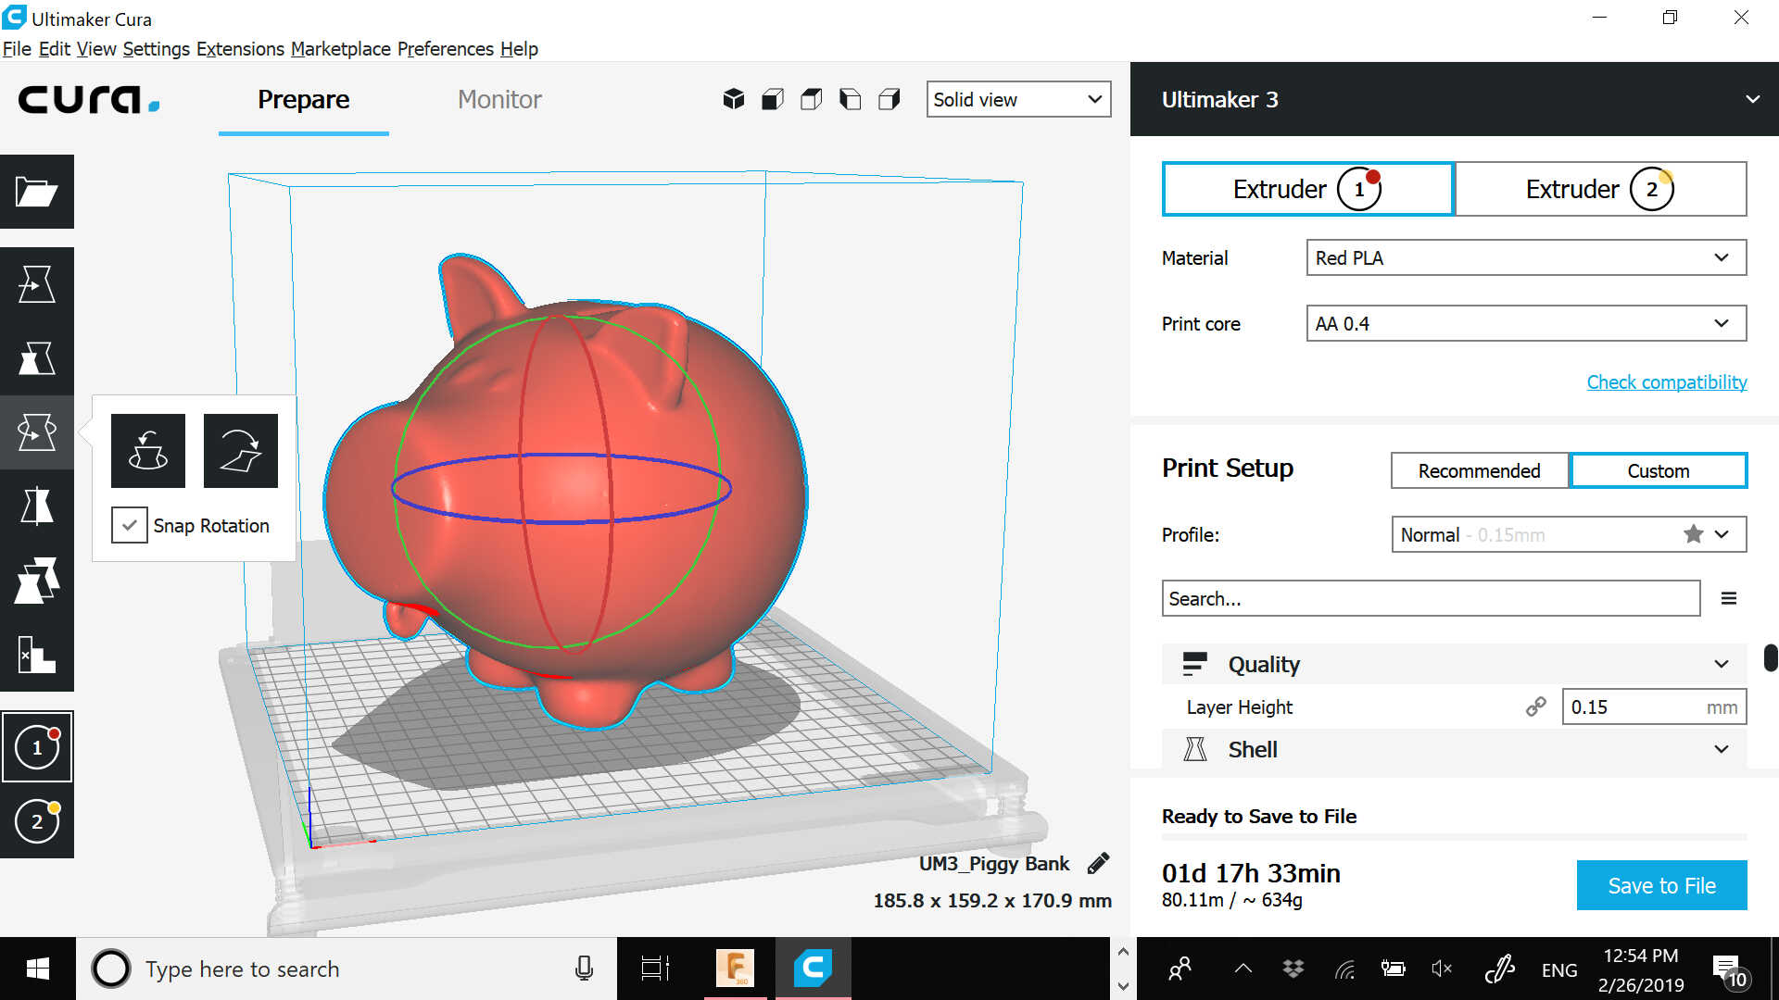Uncheck the Snap Rotation checkbox

pos(130,525)
